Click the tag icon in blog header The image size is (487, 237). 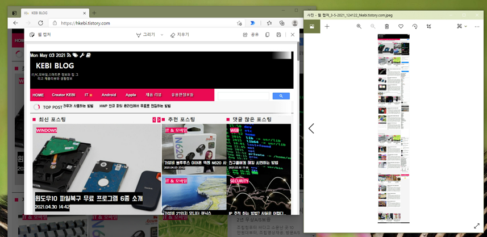click(x=75, y=55)
